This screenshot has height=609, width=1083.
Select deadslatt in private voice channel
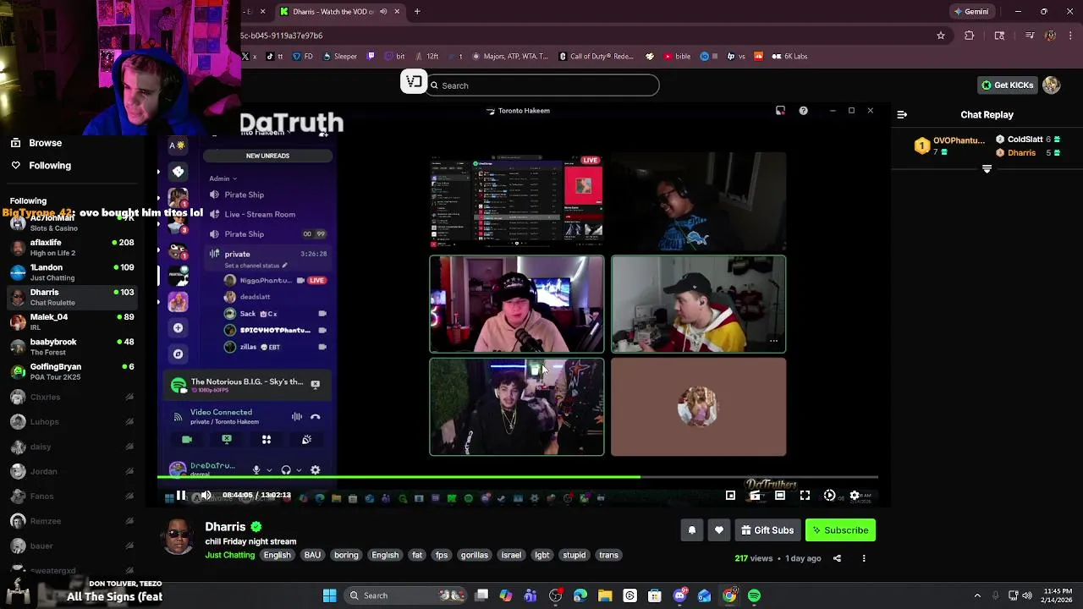254,297
